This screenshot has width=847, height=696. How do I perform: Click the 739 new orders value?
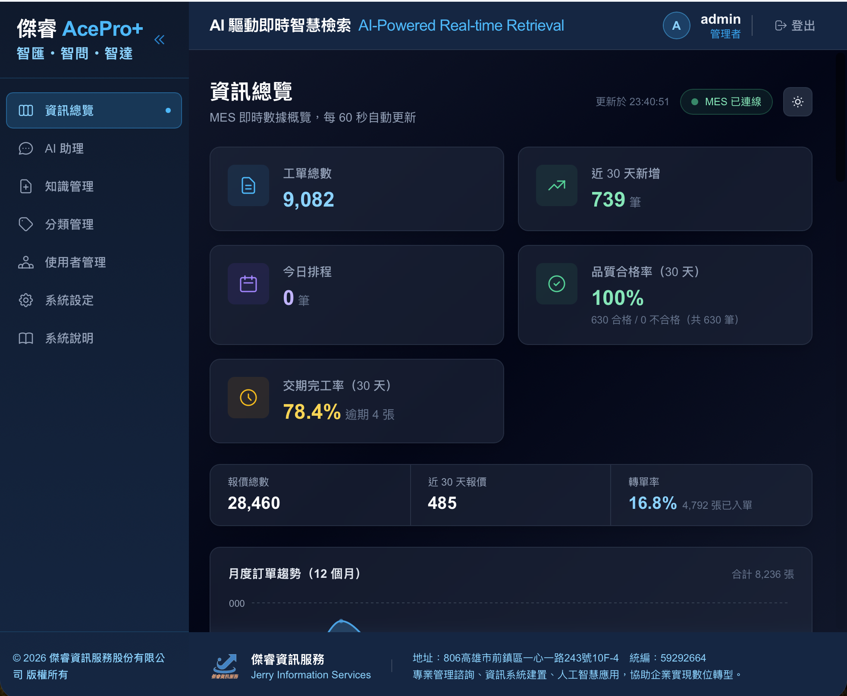[x=608, y=200]
